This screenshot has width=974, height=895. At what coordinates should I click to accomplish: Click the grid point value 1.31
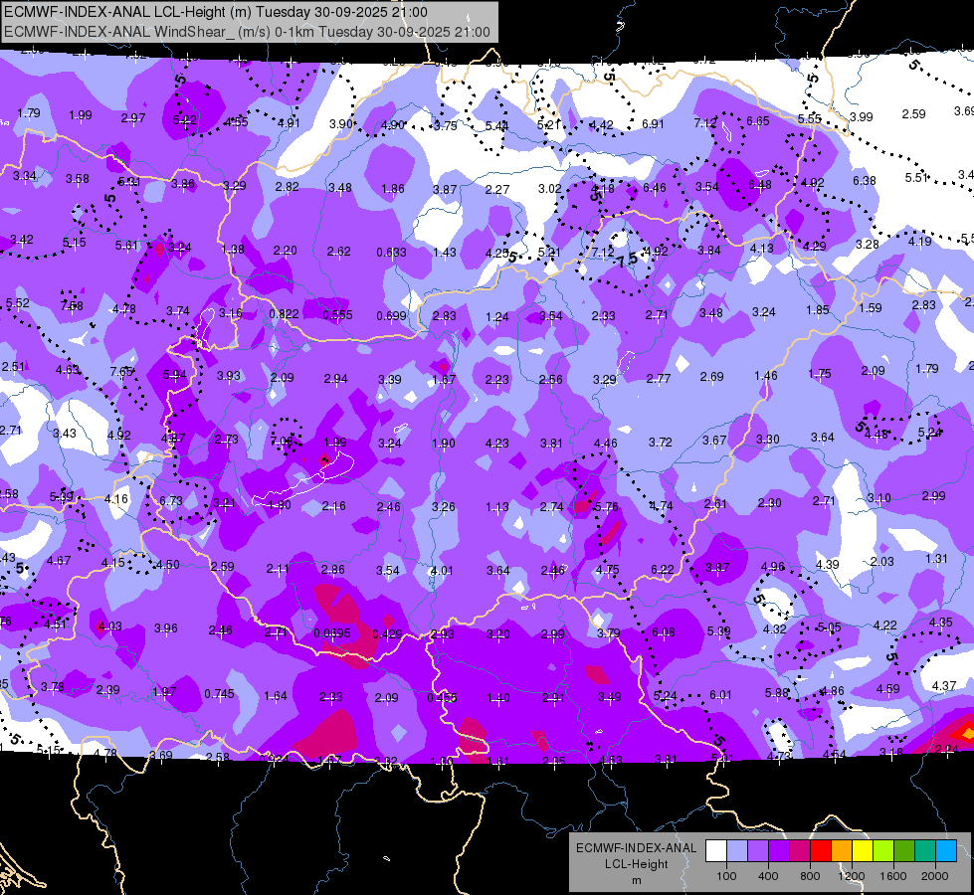click(936, 558)
